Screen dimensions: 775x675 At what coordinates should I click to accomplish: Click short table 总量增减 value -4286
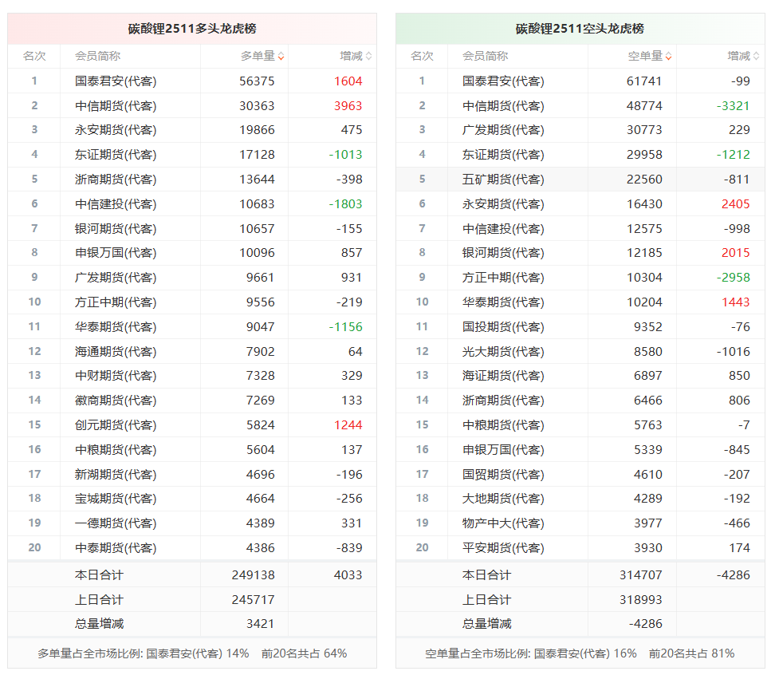[646, 624]
